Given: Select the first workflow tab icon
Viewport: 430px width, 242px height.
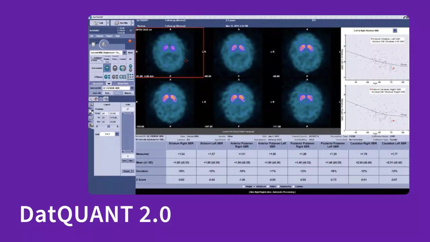Looking at the screenshot, I should pyautogui.click(x=93, y=44).
